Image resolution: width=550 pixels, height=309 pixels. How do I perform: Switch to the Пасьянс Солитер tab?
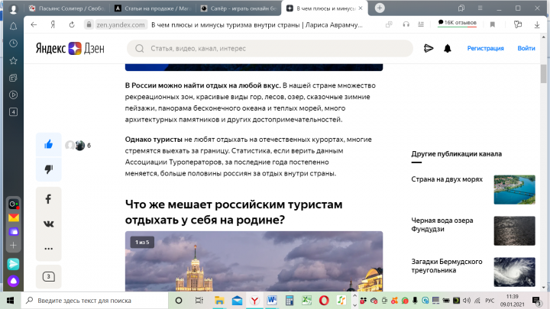tap(67, 8)
